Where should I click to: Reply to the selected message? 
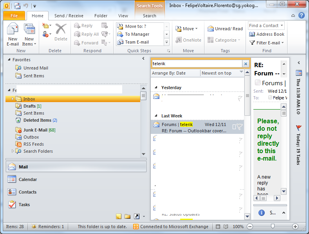[83, 26]
